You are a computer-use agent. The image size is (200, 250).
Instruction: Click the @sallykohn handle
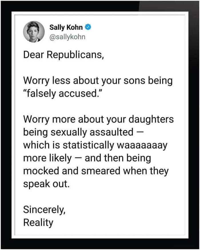[67, 37]
